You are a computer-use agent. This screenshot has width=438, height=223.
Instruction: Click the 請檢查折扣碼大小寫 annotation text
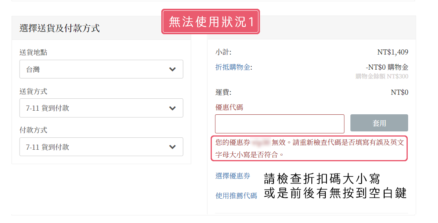(322, 178)
